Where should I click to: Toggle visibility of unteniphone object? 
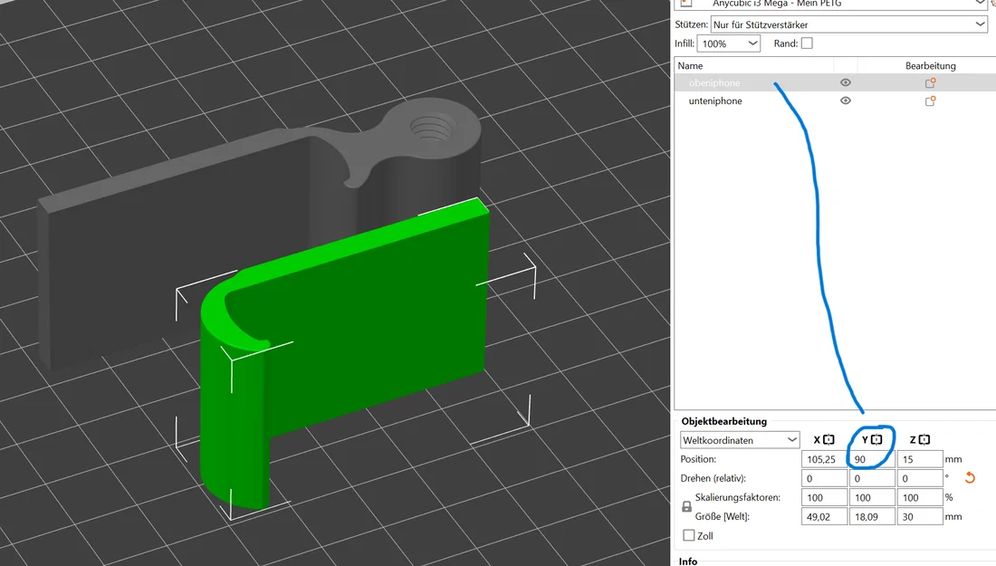(x=845, y=101)
